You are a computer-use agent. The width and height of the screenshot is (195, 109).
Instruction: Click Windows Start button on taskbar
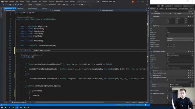(2, 107)
